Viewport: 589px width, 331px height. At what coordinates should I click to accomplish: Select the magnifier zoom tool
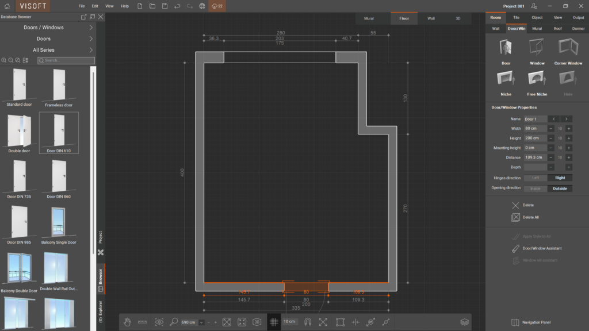[174, 322]
